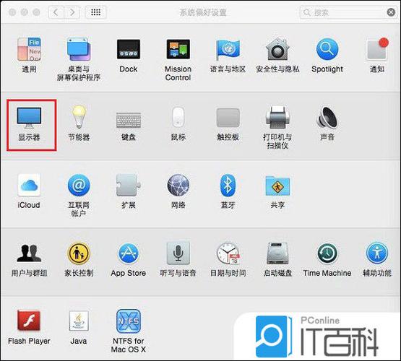Click the show-all grid button

[95, 12]
